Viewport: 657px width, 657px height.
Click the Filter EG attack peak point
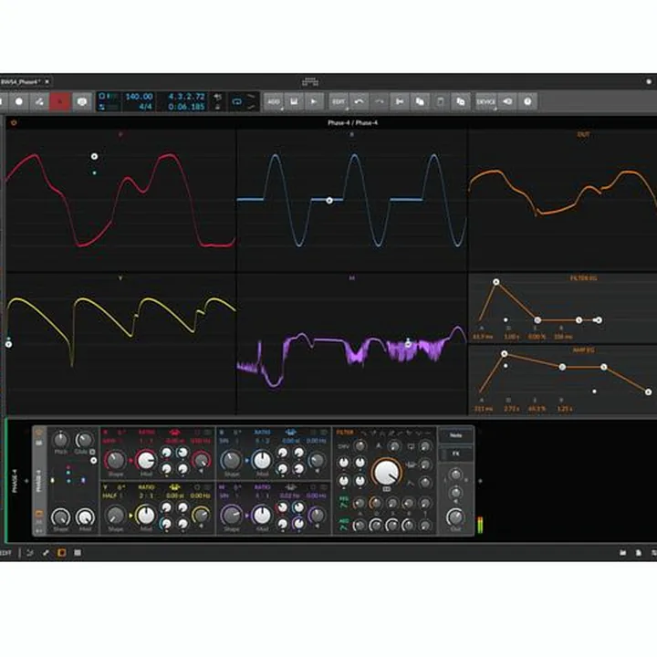pyautogui.click(x=496, y=282)
